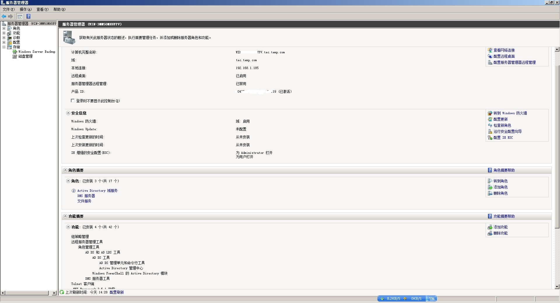This screenshot has height=303, width=560.
Task: Click the 磁盘管理 disk icon in the tree
Action: pos(15,56)
